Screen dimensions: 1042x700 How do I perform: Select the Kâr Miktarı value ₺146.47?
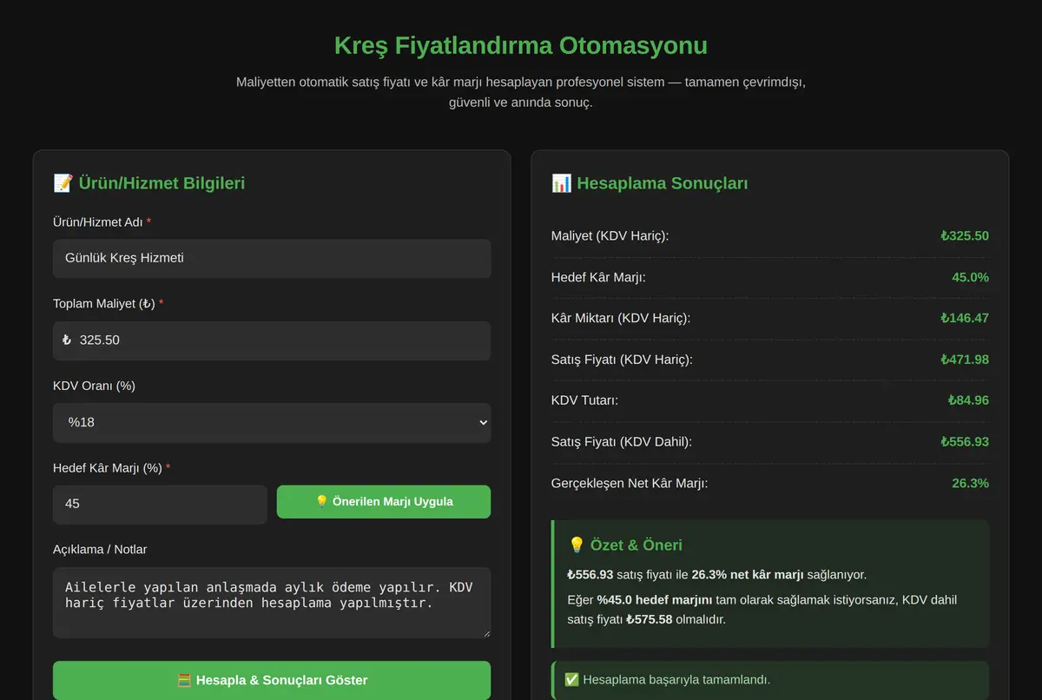click(964, 318)
